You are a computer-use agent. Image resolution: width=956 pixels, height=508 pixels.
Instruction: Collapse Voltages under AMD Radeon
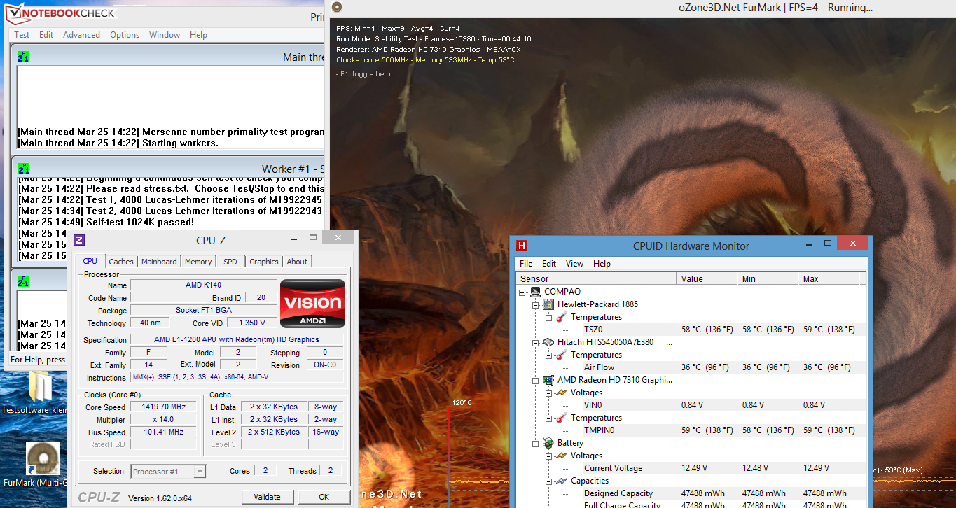point(548,393)
